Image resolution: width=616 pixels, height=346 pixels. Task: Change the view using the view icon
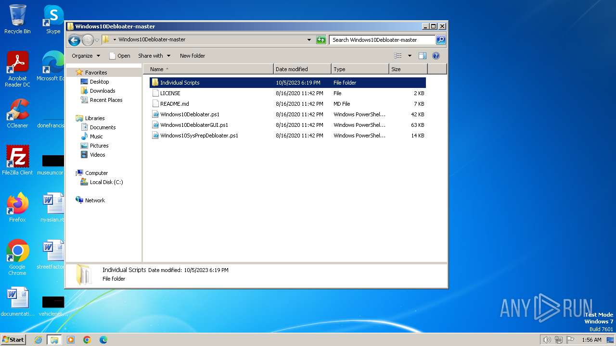point(398,56)
